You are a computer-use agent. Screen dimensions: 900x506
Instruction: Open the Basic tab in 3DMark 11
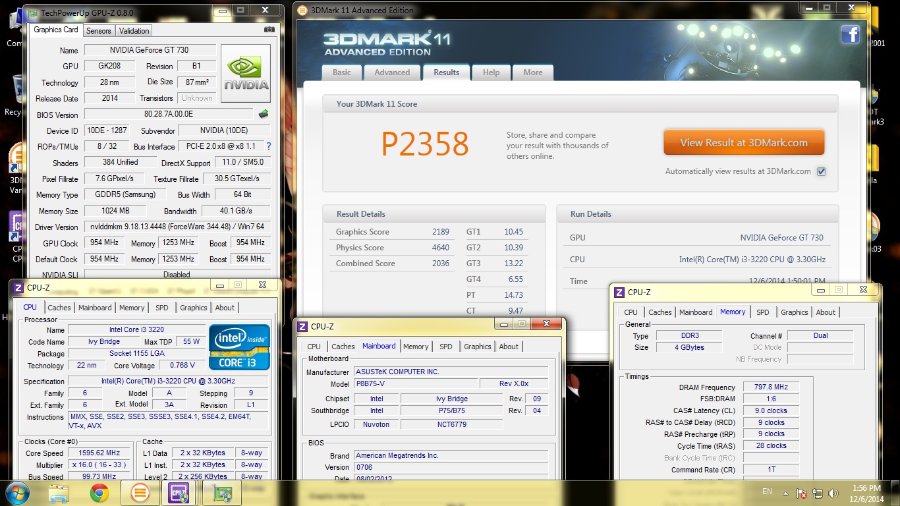pyautogui.click(x=342, y=72)
